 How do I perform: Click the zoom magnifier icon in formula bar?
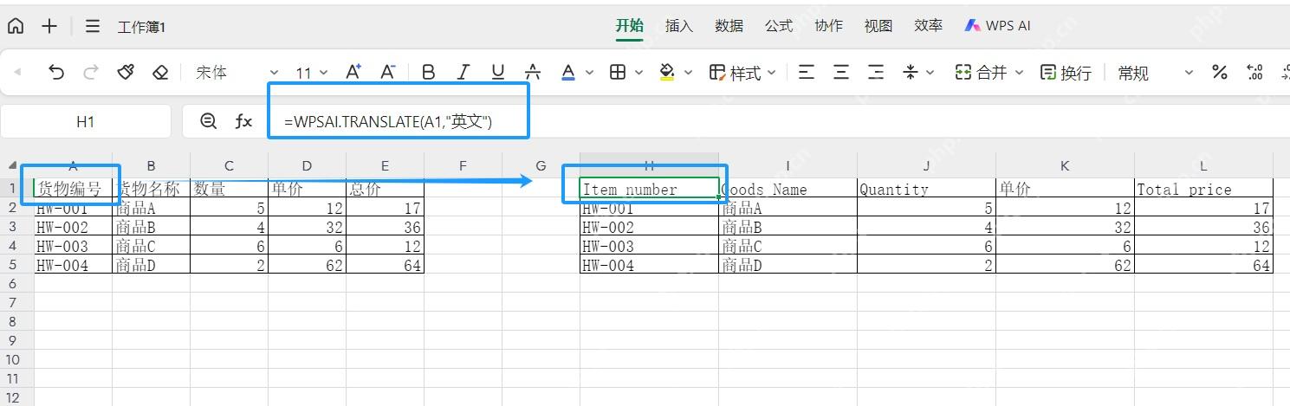208,121
